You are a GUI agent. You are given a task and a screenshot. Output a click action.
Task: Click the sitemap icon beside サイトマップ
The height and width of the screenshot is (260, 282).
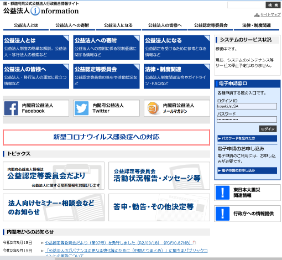click(257, 15)
